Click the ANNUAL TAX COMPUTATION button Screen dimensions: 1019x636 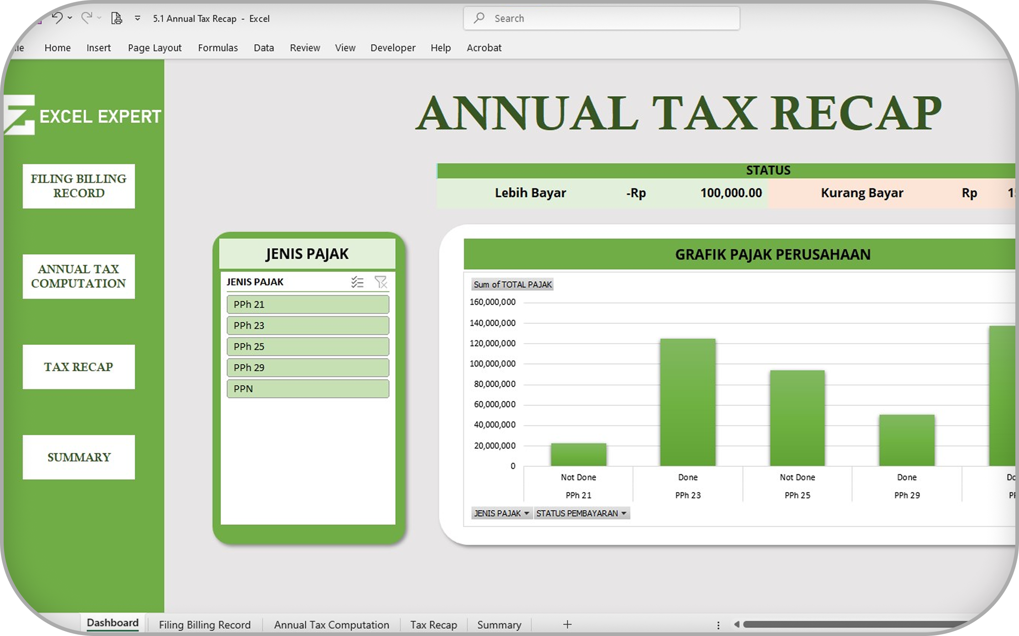tap(79, 276)
